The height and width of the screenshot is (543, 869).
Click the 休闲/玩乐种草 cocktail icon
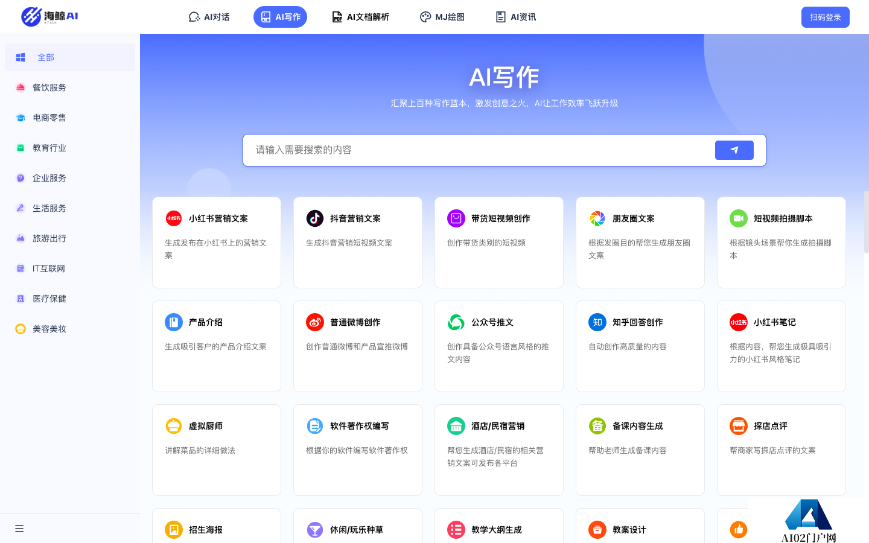tap(315, 530)
